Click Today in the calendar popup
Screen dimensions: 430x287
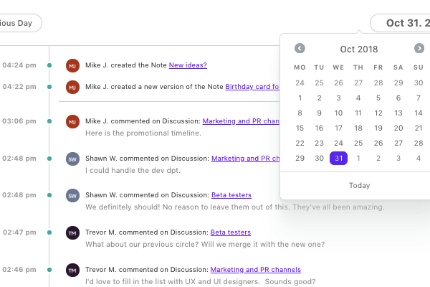(359, 185)
